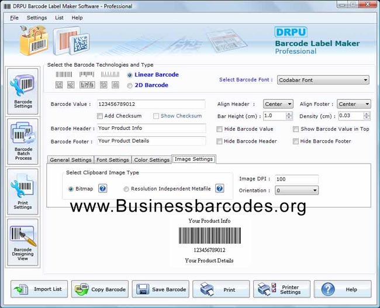The image size is (380, 308).
Task: Open the Align Header dropdown
Action: coord(278,104)
